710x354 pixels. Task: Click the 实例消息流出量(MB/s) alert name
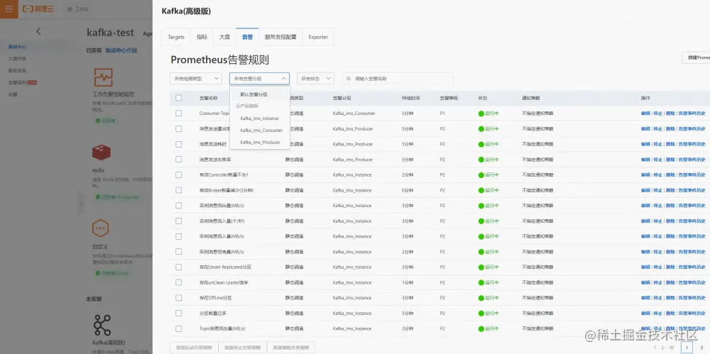click(222, 206)
